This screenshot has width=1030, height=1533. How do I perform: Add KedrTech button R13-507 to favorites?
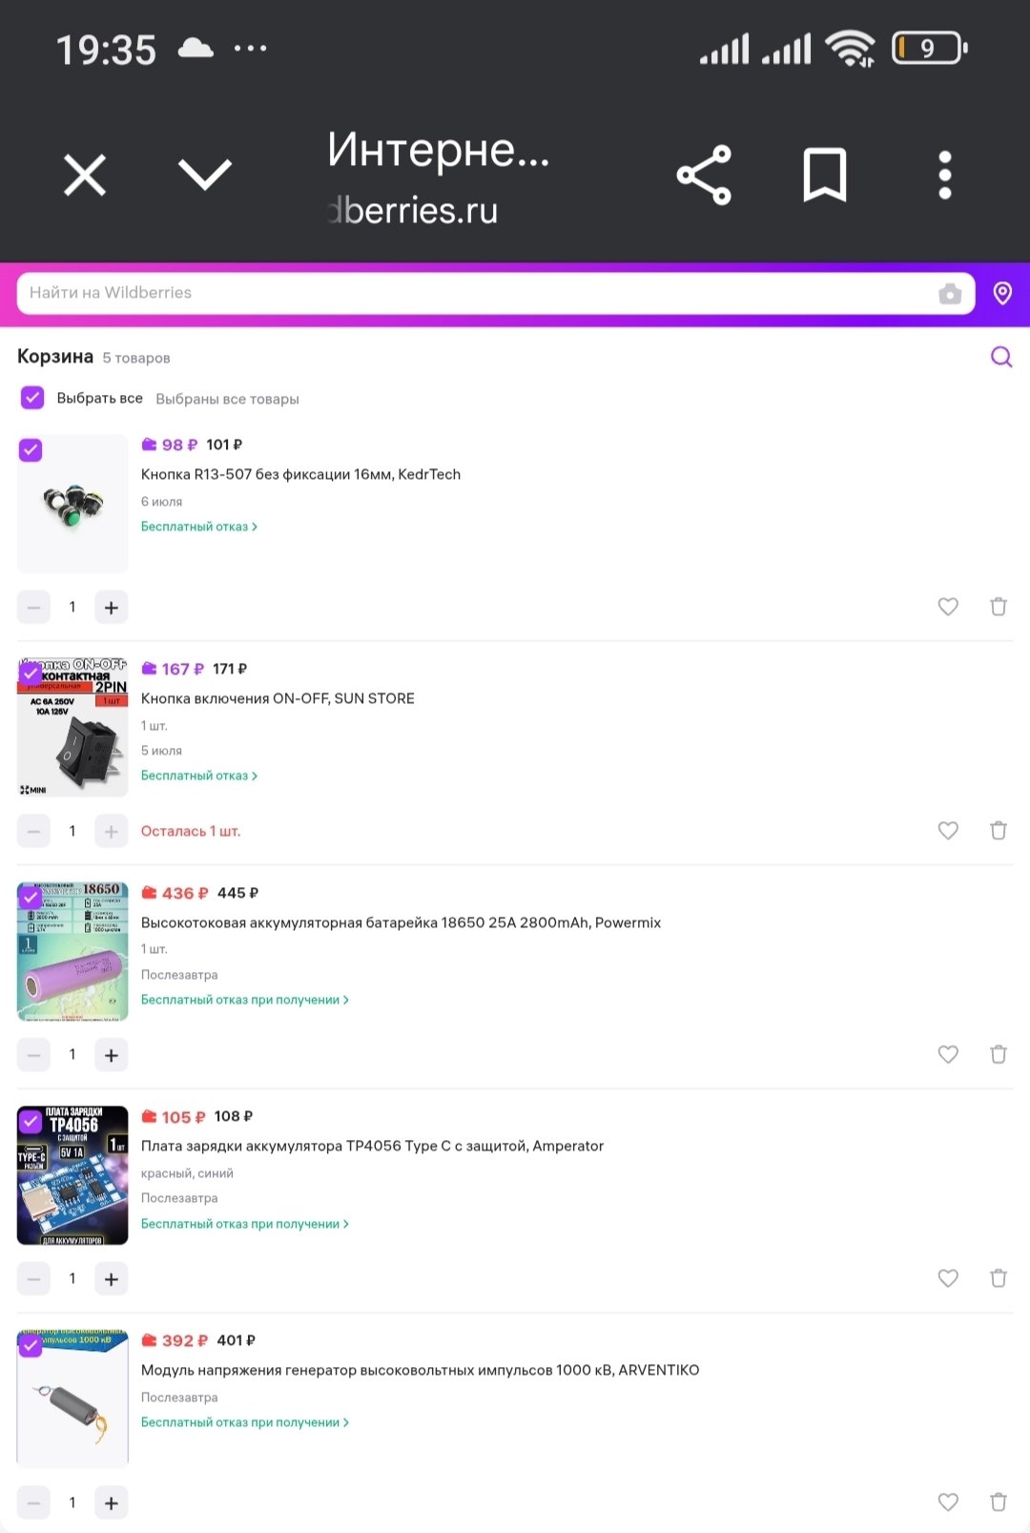point(948,607)
